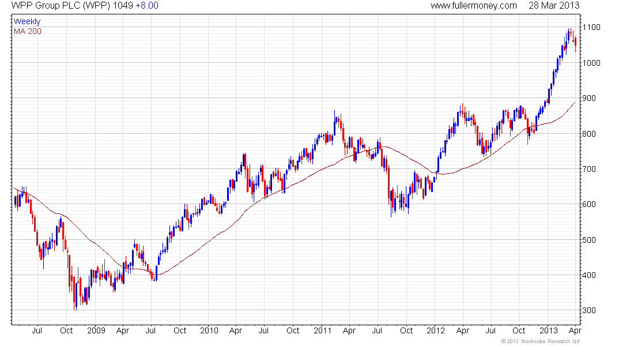The image size is (634, 346).
Task: Click the Stockcube Research Ltd copyright text
Action: tap(541, 341)
